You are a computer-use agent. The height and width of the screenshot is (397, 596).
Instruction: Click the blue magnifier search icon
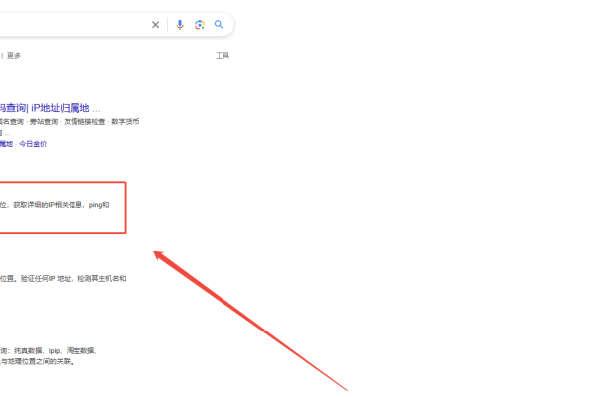pos(219,25)
